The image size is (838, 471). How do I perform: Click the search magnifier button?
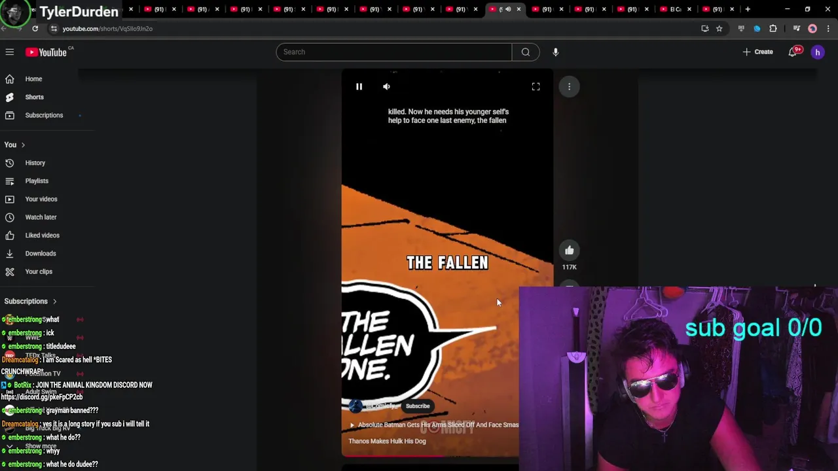point(525,52)
